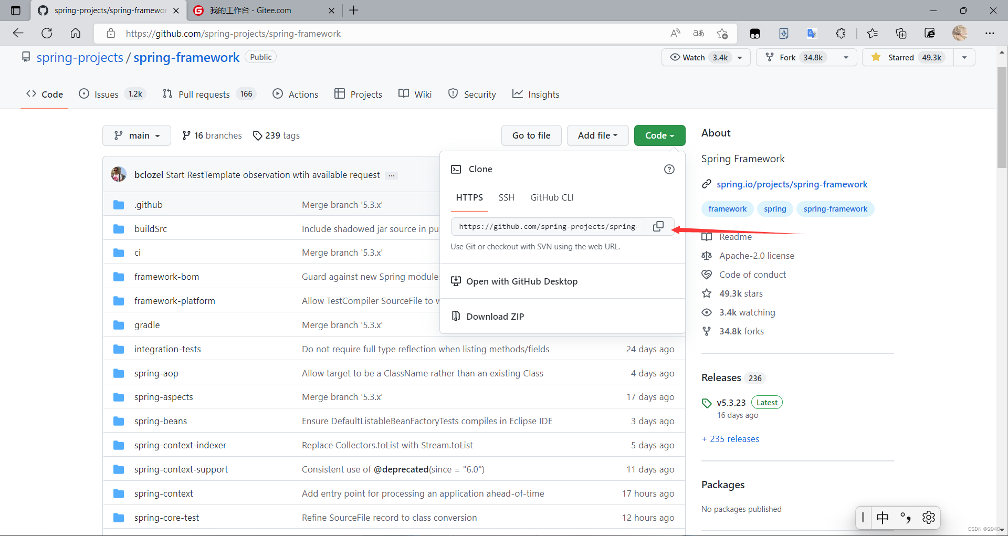Open browser settings and more menu
The height and width of the screenshot is (536, 1008).
pos(990,34)
